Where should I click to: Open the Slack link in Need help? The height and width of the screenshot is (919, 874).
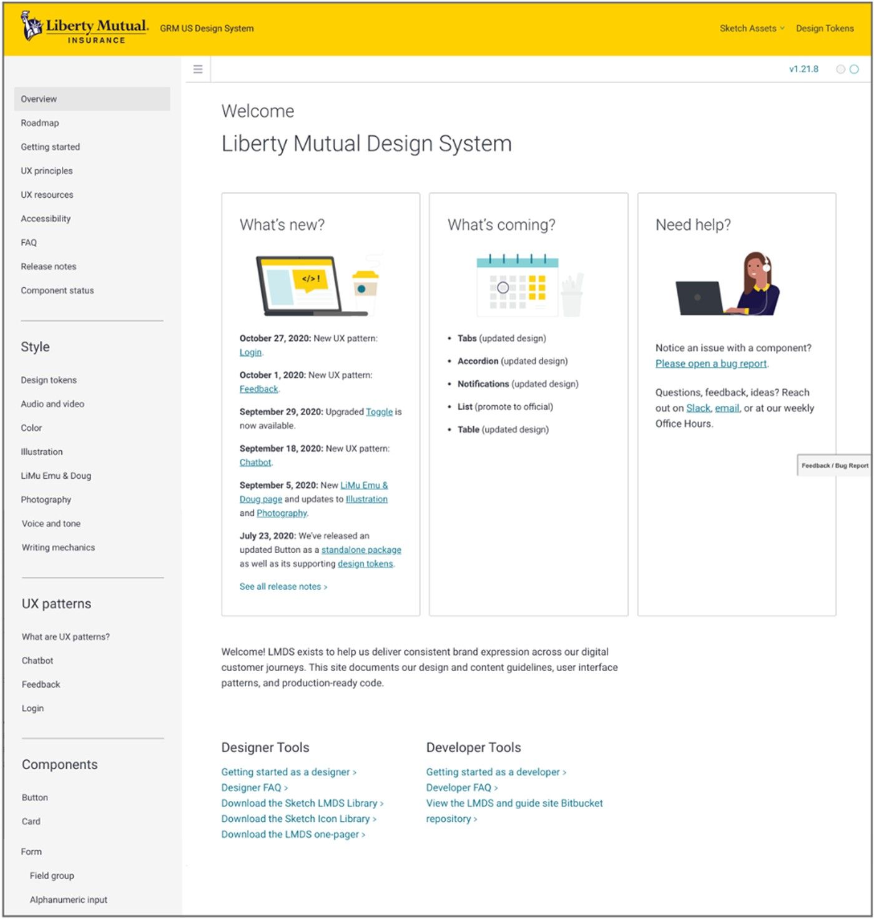click(698, 408)
